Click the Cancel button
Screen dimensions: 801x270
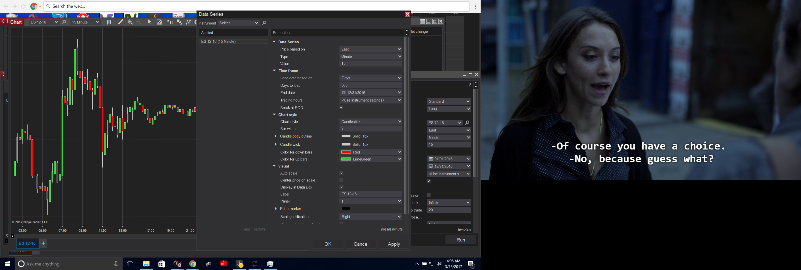(361, 244)
